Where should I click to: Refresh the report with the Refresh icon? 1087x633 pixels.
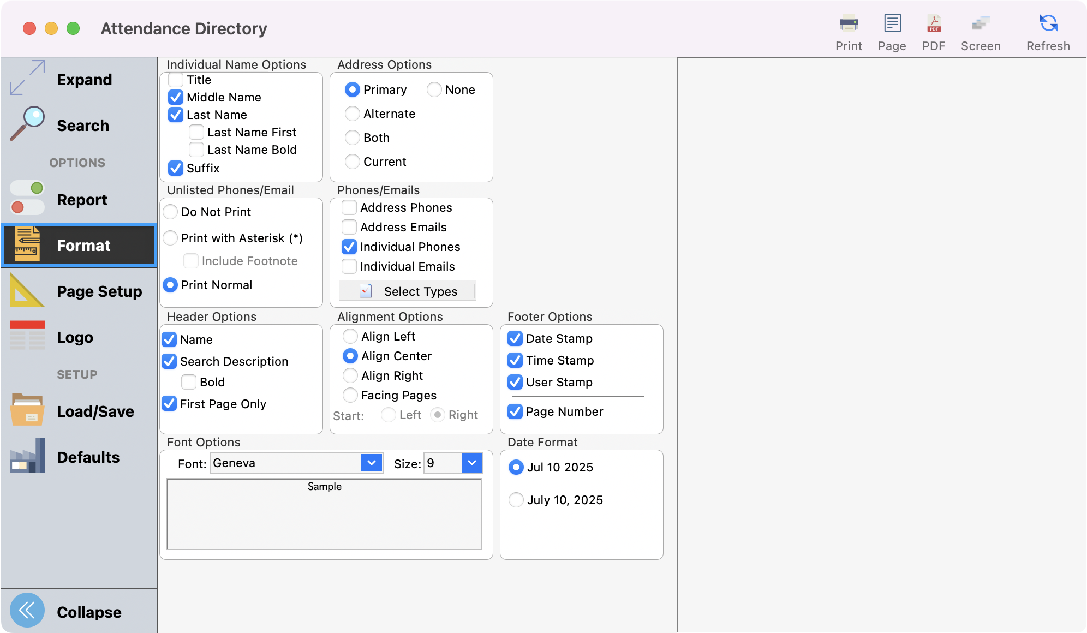click(x=1047, y=24)
